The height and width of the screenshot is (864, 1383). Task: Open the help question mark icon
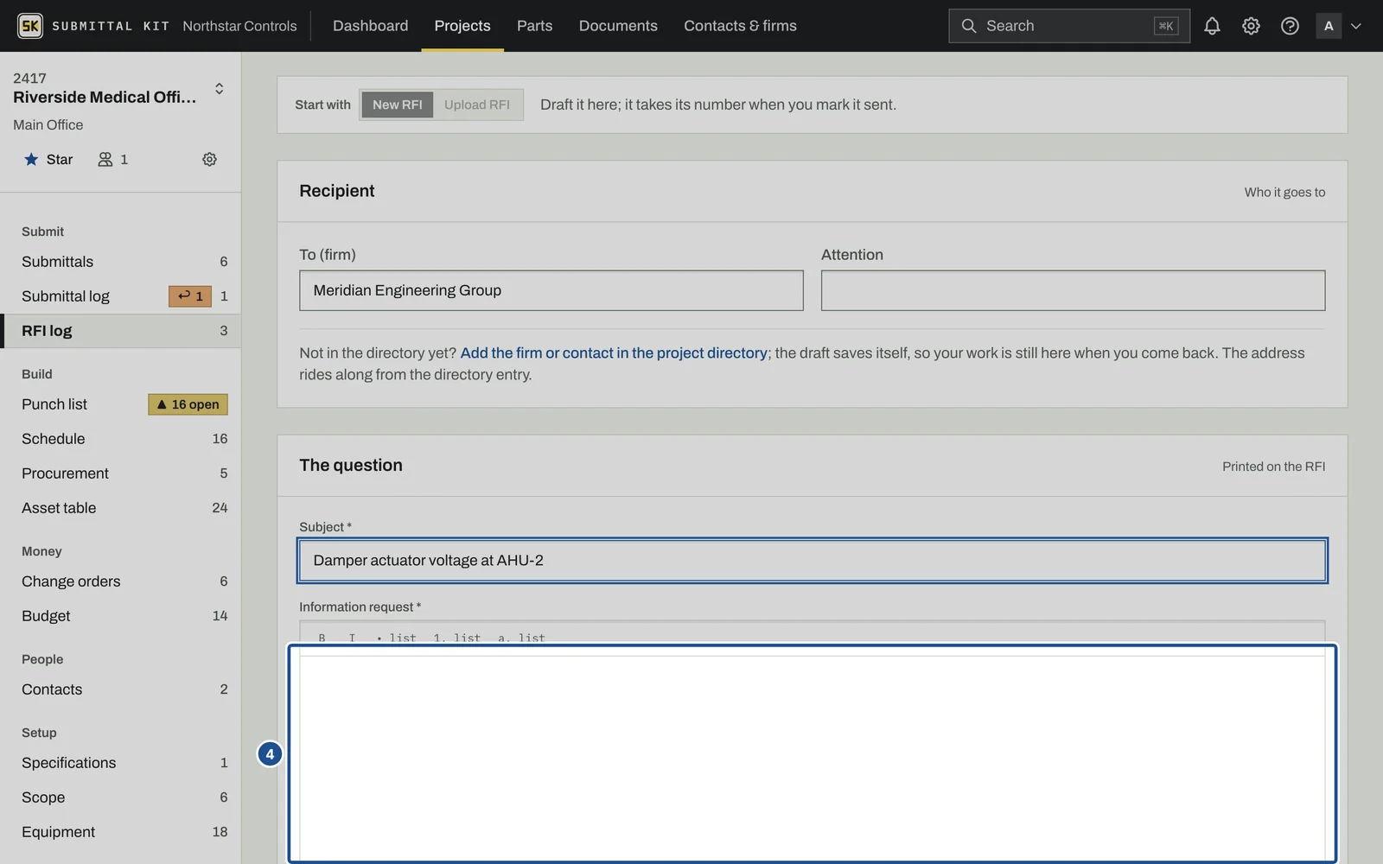point(1290,26)
